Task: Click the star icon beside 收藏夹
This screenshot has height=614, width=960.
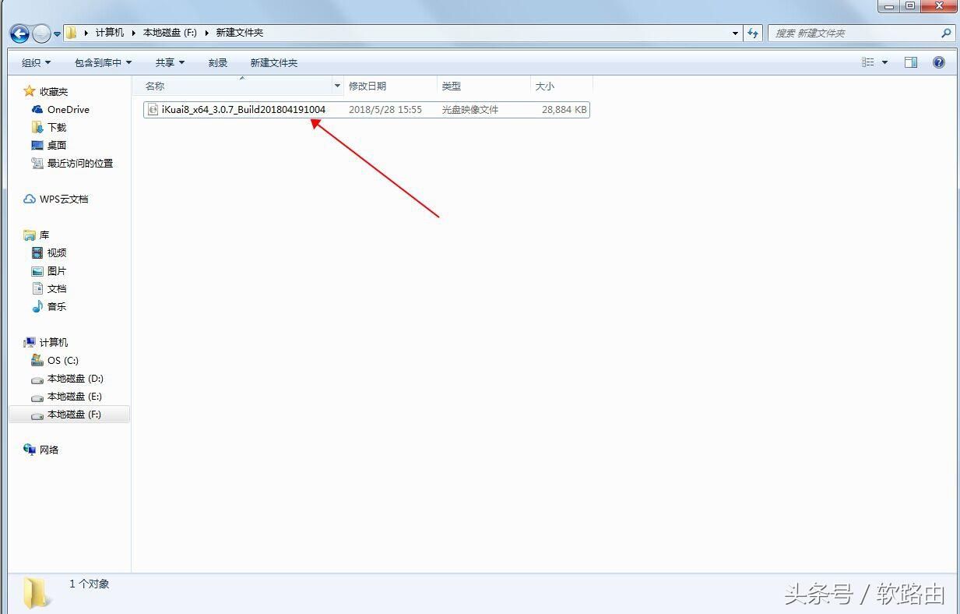Action: 30,92
